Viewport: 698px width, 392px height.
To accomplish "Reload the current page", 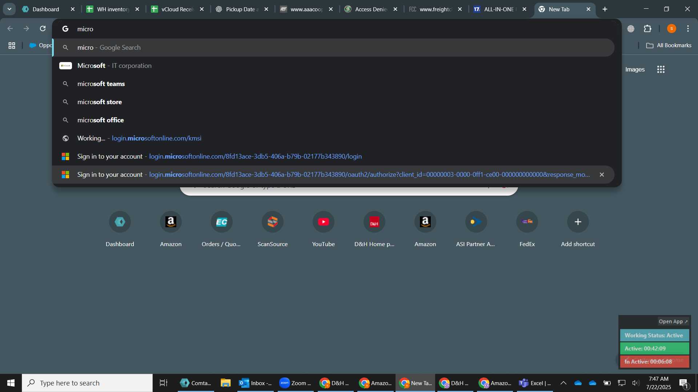I will click(x=43, y=28).
